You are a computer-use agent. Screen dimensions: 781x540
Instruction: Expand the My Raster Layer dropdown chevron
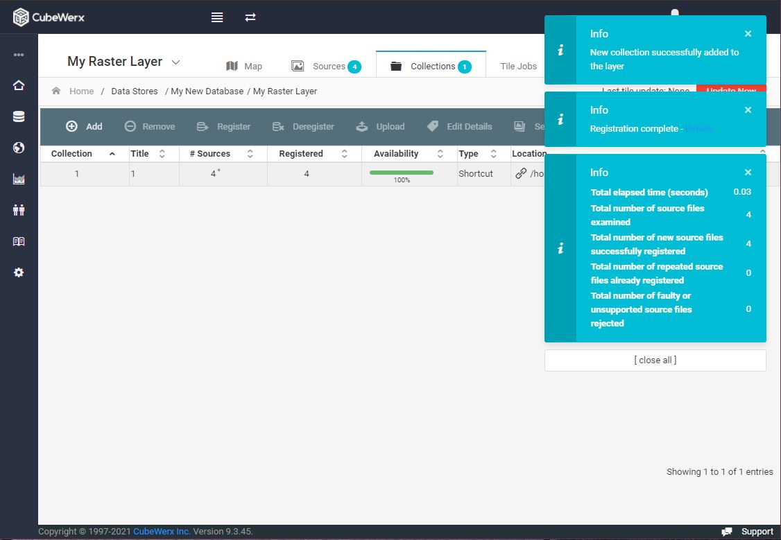[175, 62]
